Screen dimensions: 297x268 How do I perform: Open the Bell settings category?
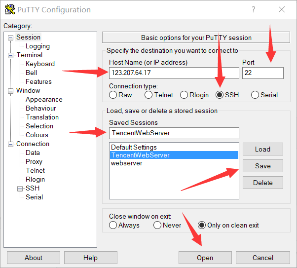click(31, 73)
